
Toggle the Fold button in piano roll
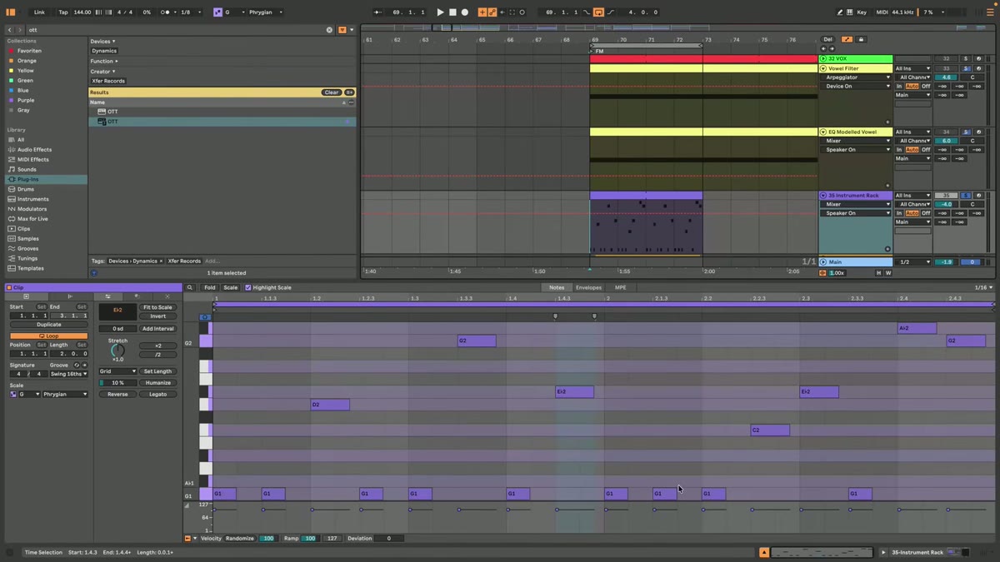click(x=210, y=287)
